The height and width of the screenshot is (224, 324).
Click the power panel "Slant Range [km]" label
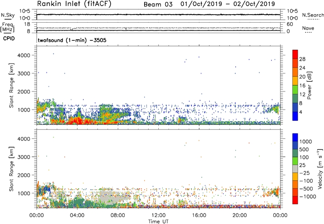11,85
